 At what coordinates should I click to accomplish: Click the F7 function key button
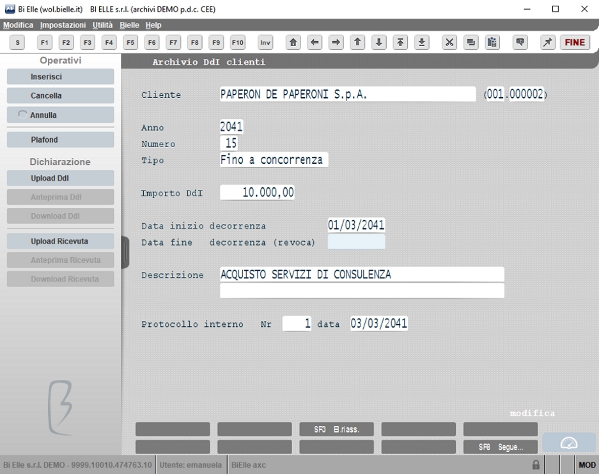(x=173, y=42)
